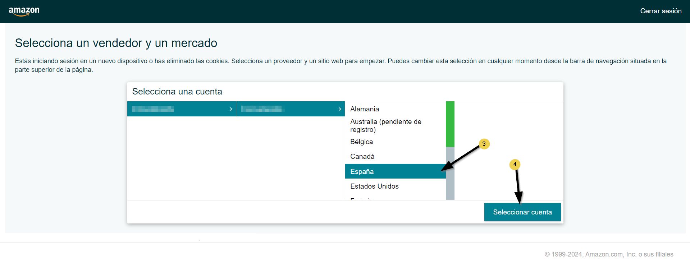Click the yellow step 3 marker

click(484, 144)
